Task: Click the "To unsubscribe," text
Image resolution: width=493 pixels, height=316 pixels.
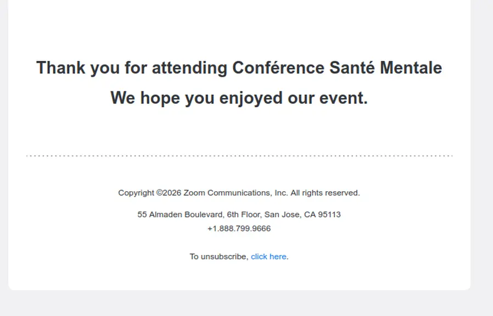Action: pyautogui.click(x=219, y=257)
